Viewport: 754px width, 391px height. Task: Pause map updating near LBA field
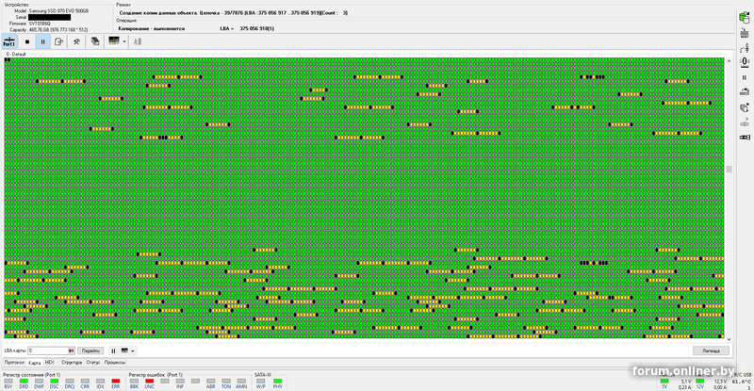pos(113,350)
